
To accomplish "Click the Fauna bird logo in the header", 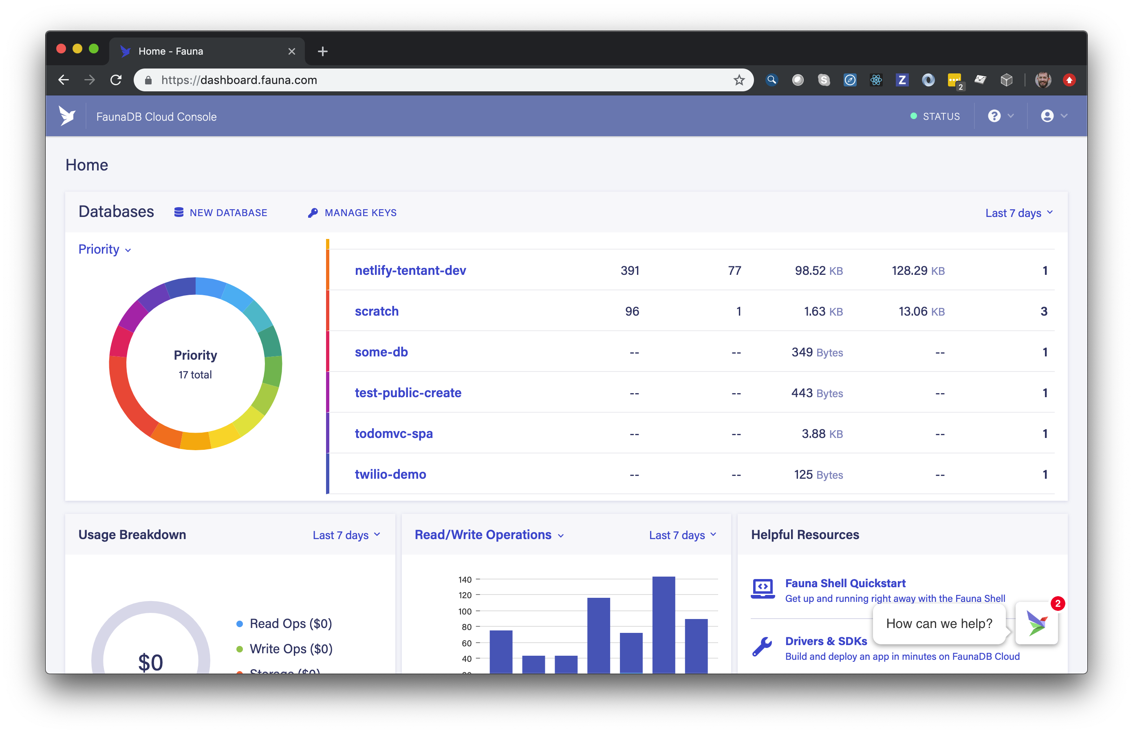I will (x=67, y=116).
